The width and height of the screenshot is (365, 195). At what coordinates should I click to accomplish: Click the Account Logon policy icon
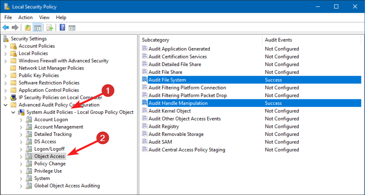tap(29, 120)
